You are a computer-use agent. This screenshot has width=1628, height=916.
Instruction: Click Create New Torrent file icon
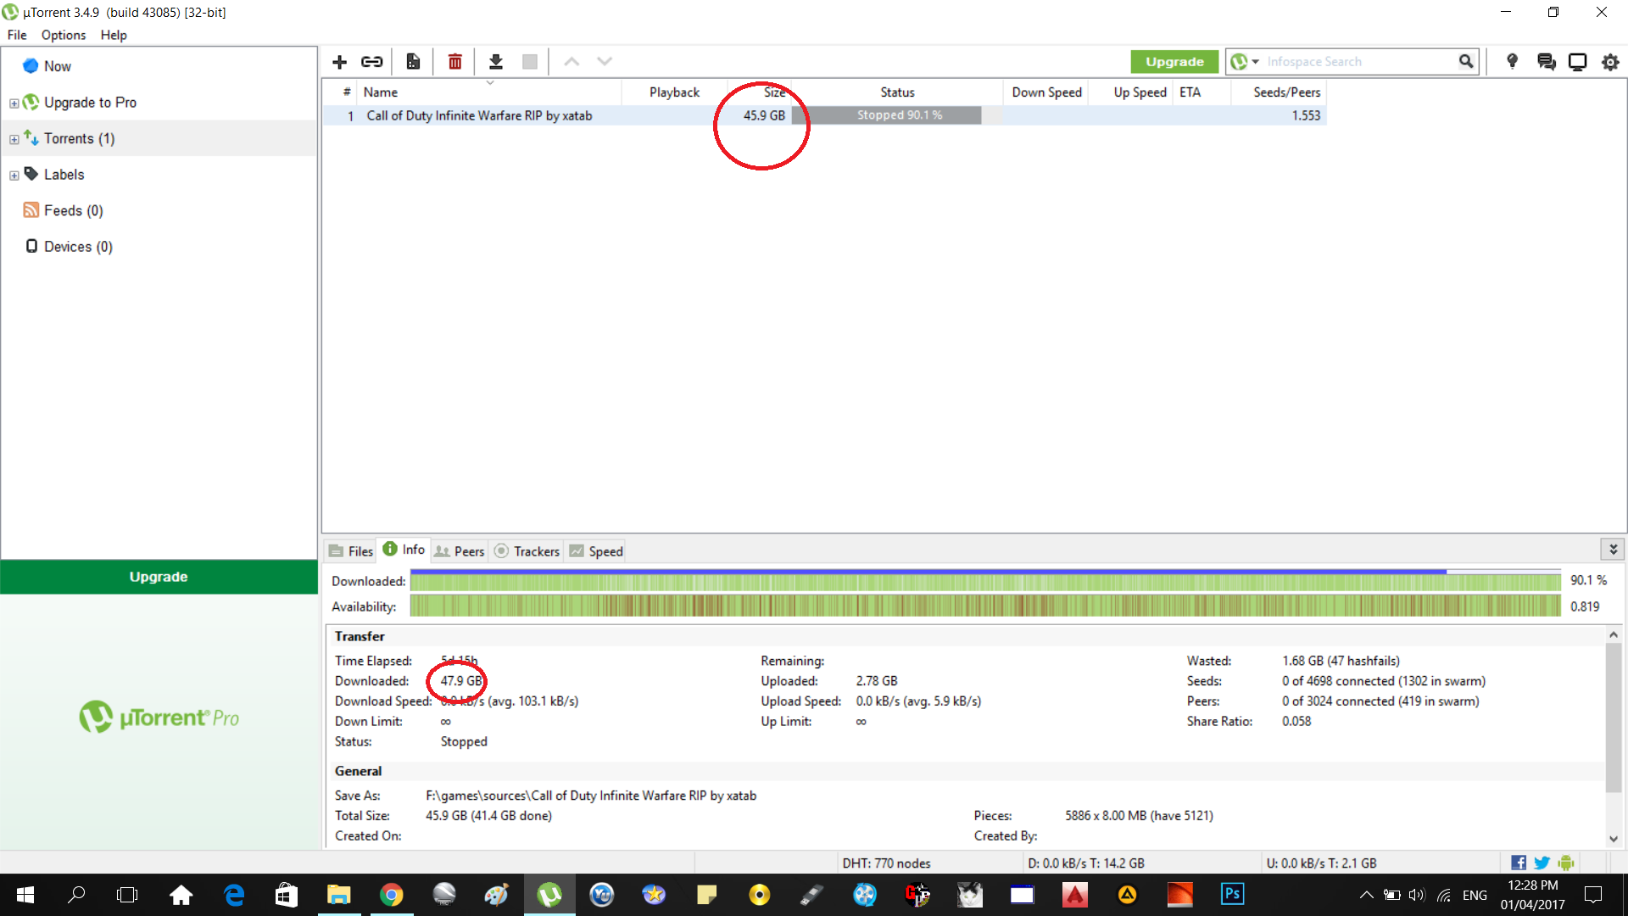413,62
